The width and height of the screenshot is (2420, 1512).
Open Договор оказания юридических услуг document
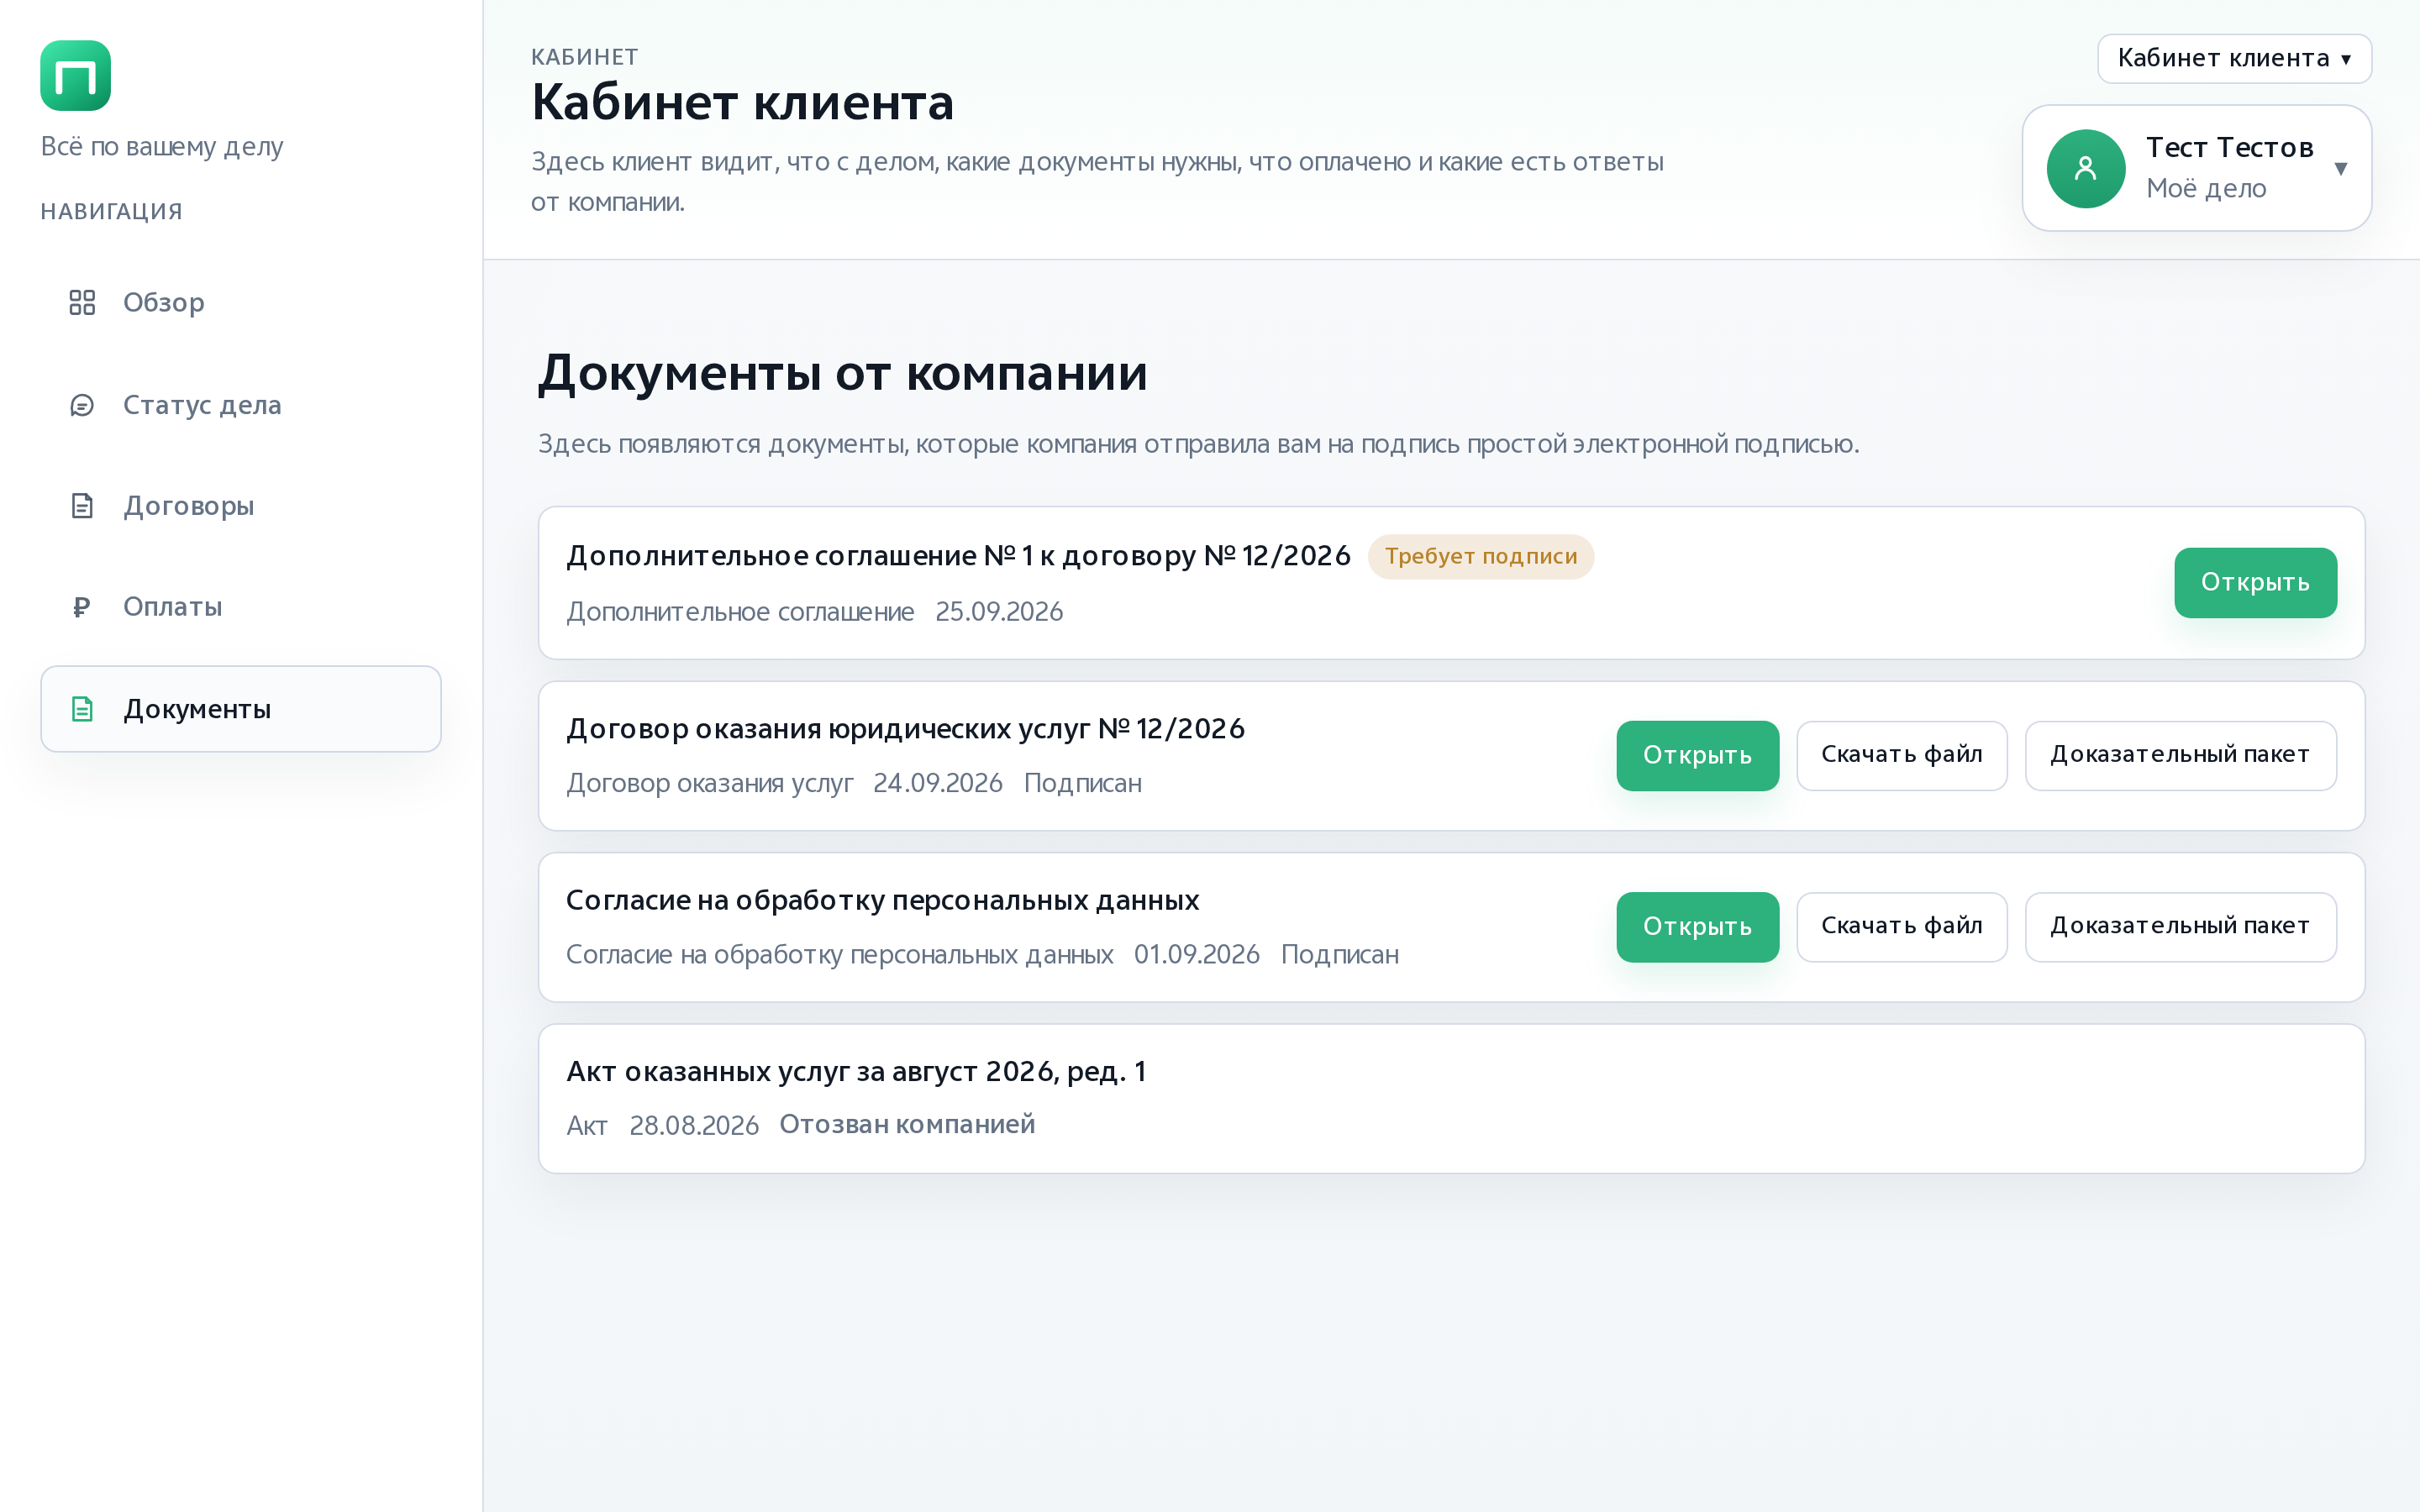(1697, 755)
